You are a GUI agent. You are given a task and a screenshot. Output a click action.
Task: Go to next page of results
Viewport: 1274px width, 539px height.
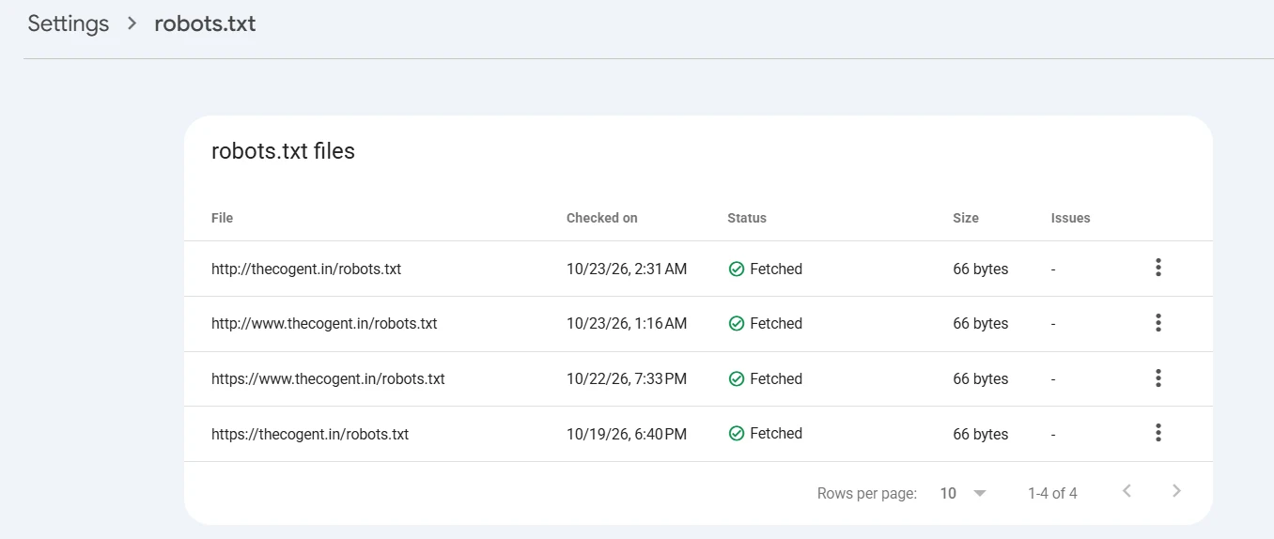click(x=1176, y=491)
